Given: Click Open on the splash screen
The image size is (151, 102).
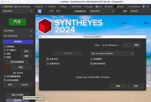Looking at the screenshot, I should tap(146, 23).
